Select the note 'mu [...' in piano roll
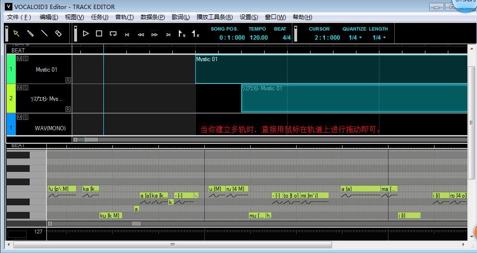Viewport: 477px width, 253px height. coord(257,215)
